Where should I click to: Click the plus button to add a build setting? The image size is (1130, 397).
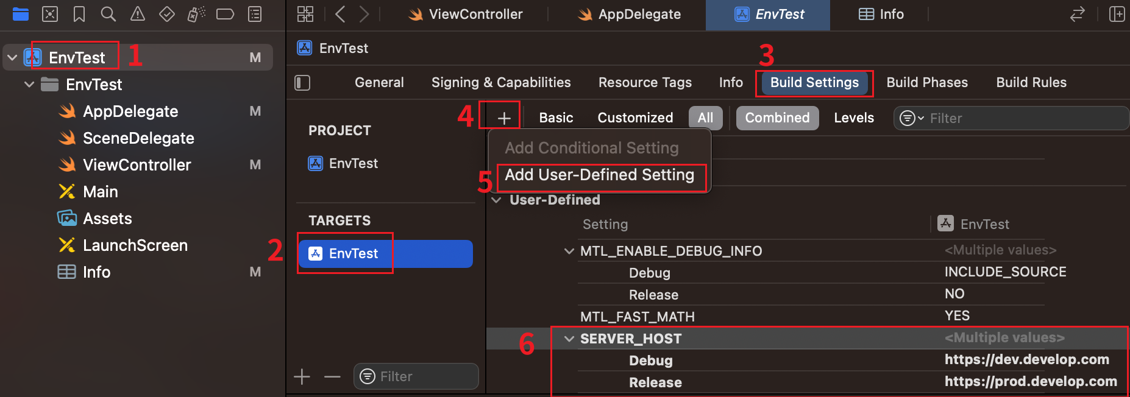coord(504,118)
